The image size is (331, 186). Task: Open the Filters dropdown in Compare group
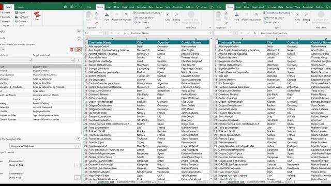click(5, 22)
